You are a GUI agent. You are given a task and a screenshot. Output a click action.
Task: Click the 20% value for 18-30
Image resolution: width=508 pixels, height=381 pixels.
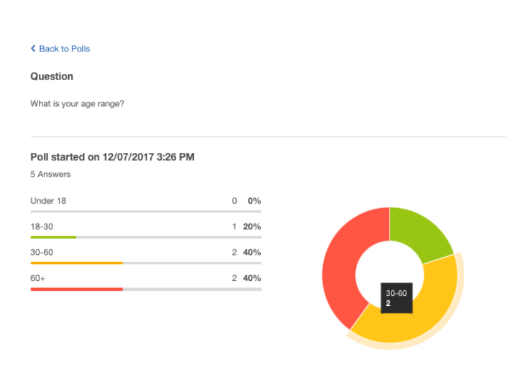coord(252,226)
